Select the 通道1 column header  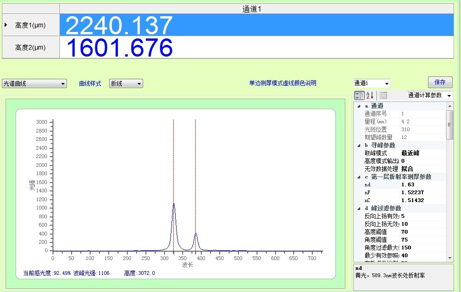(256, 9)
